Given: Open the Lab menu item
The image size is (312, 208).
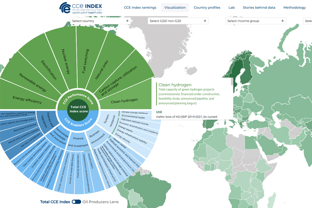Looking at the screenshot, I should (x=232, y=7).
